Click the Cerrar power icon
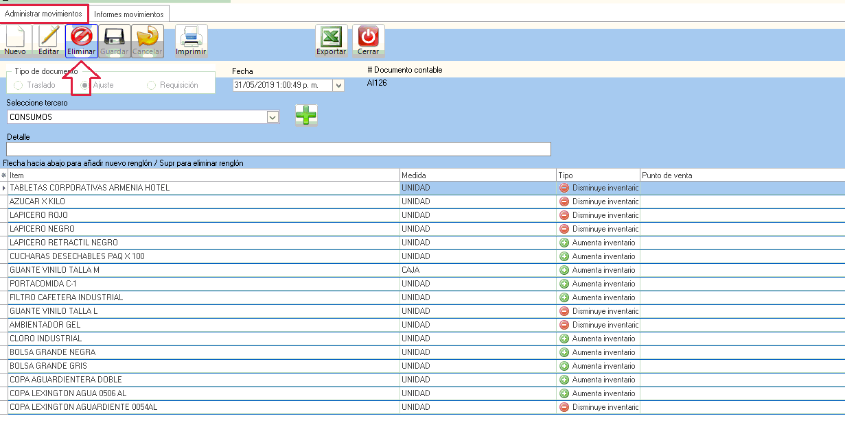 click(x=368, y=40)
